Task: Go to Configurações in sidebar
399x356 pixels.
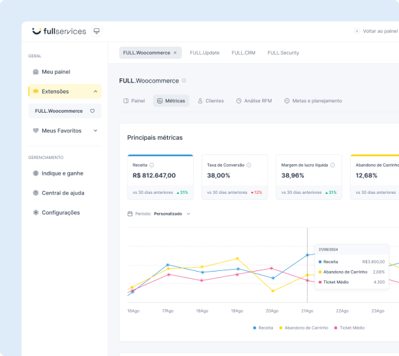Action: pyautogui.click(x=60, y=212)
